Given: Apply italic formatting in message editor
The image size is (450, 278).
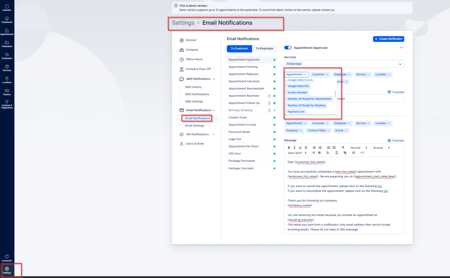Looking at the screenshot, I should 294,148.
